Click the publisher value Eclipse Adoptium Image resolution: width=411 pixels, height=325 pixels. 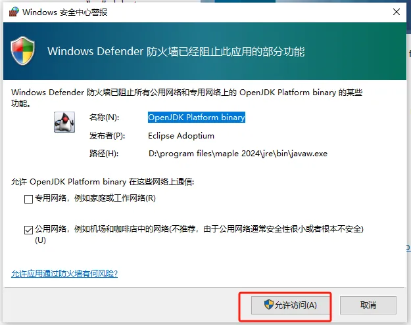pos(181,136)
